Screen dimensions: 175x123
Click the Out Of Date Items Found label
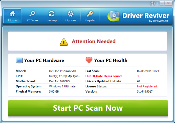[x=104, y=76]
